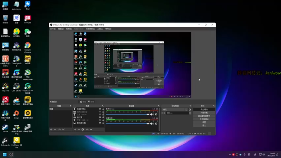Toggle visibility of the 文本 (GDI+) source
Image resolution: width=281 pixels, height=158 pixels.
point(100,114)
